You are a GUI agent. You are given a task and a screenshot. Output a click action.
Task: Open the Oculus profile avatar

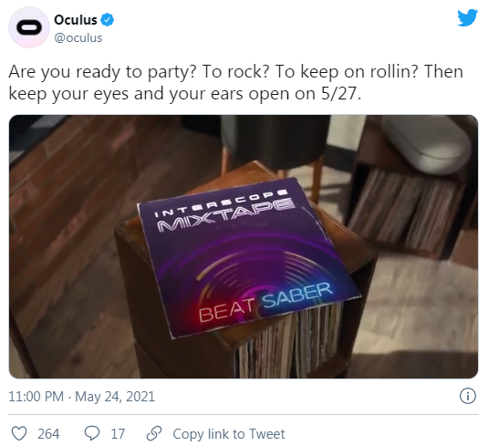(x=29, y=27)
